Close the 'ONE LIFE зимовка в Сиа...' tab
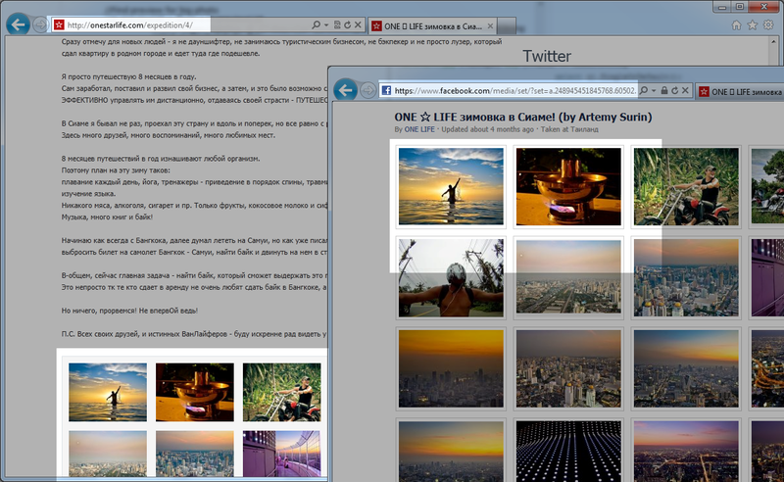The image size is (784, 482). [490, 26]
